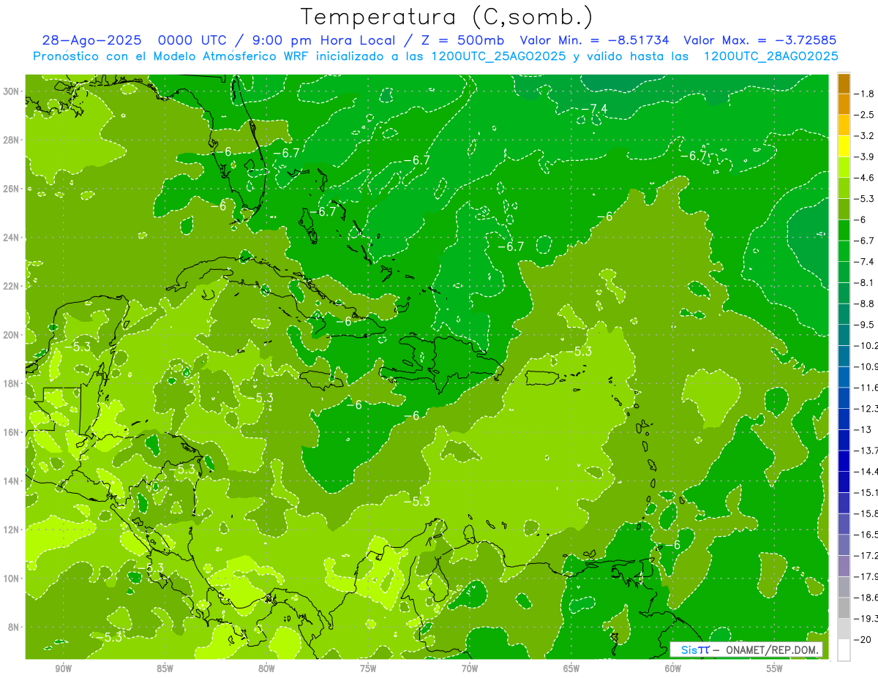Click the "Temperatura (C,somb.)" chart title
The height and width of the screenshot is (678, 878).
[x=446, y=18]
